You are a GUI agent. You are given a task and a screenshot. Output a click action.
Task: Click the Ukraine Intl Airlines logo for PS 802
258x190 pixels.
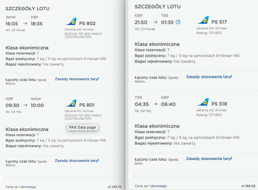[x=71, y=22]
